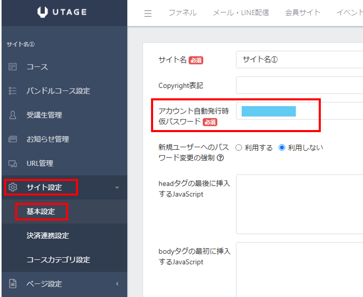The height and width of the screenshot is (297, 363).
Task: Collapse the サイト設定 chevron
Action: [117, 187]
